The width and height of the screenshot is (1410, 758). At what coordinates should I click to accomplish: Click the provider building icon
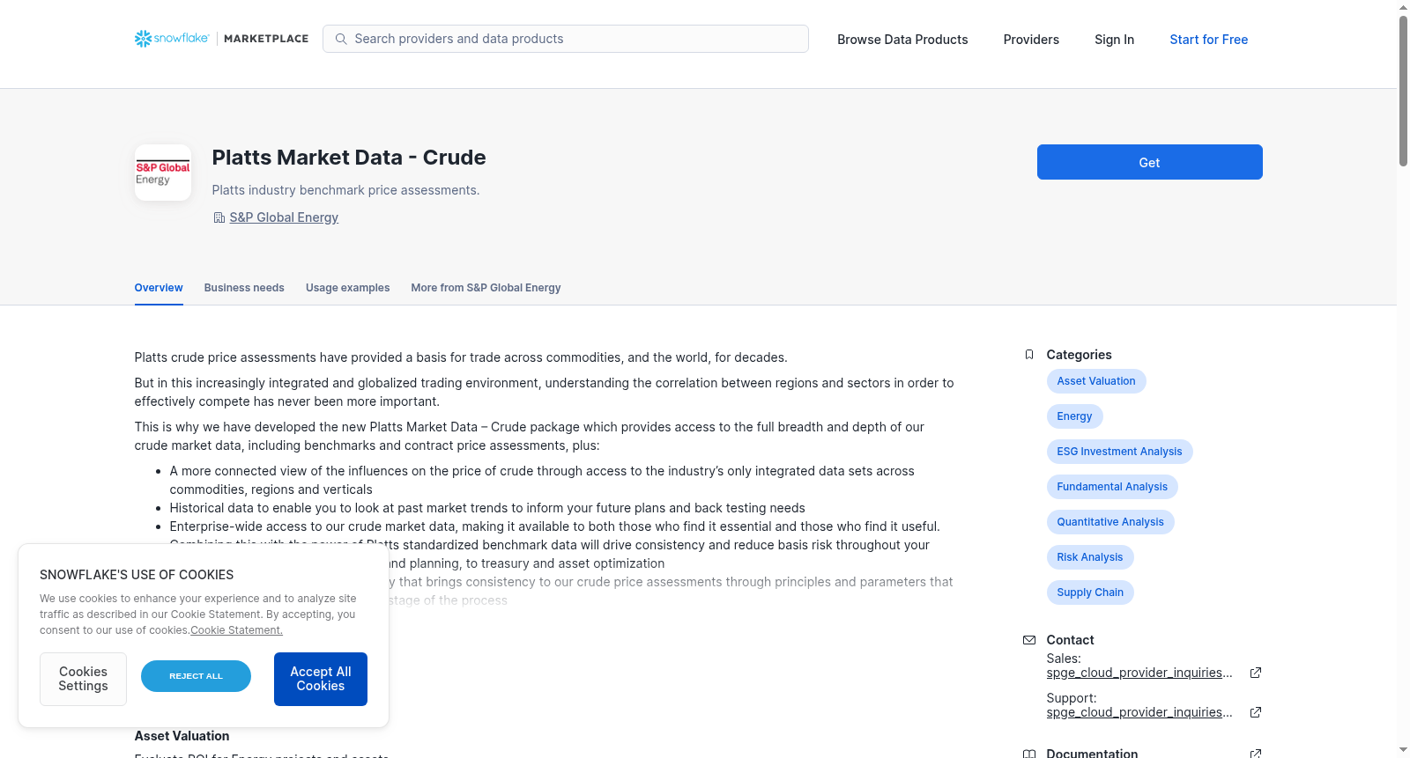219,217
